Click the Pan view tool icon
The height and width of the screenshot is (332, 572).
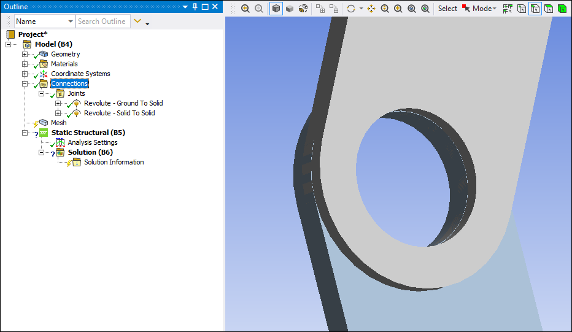pos(371,9)
